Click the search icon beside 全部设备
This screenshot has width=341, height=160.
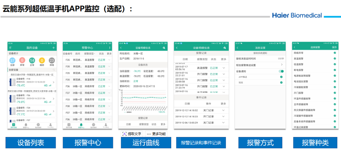click(54, 69)
